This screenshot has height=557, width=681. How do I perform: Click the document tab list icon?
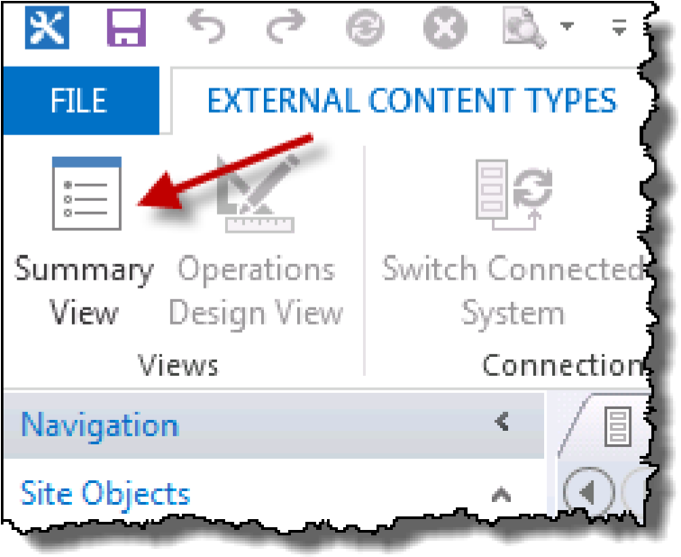pos(618,426)
